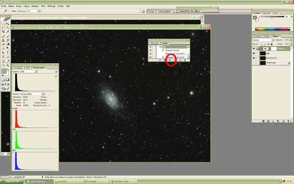Collapse the action set disclosure triangle
Screen dimensions: 294x184
click(160, 47)
